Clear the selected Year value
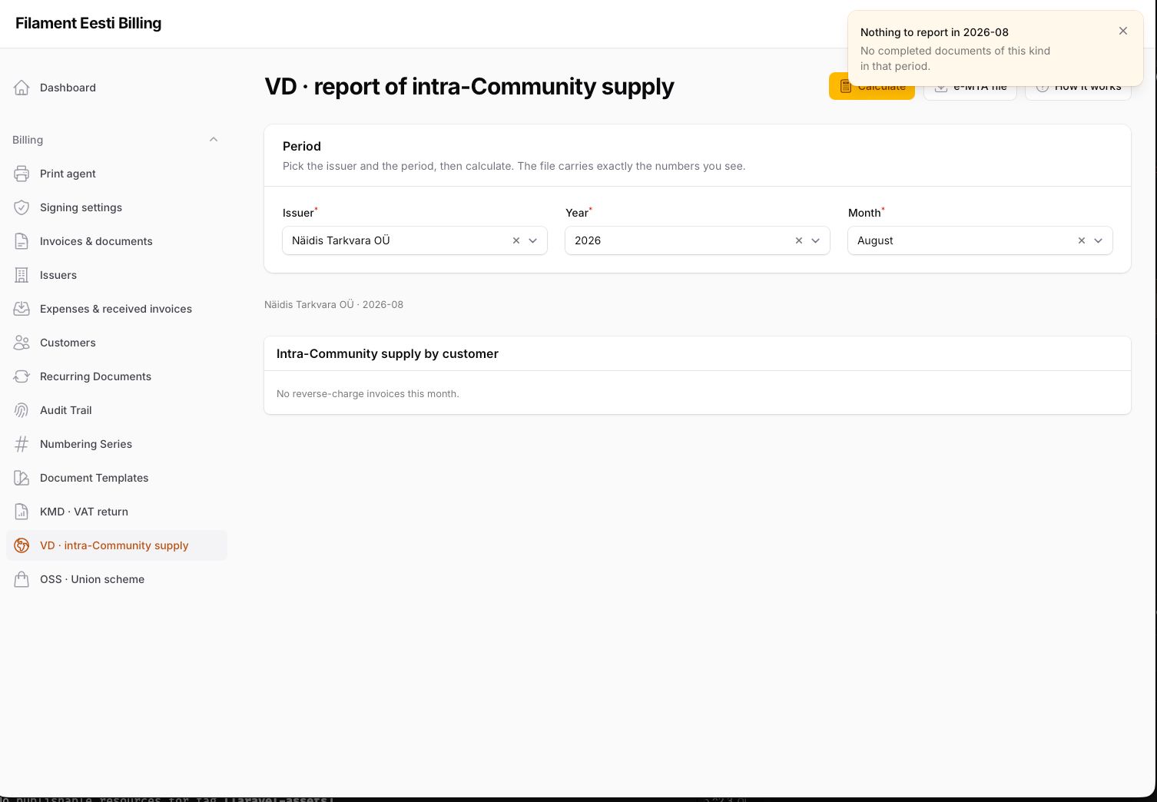This screenshot has width=1157, height=802. (x=799, y=240)
